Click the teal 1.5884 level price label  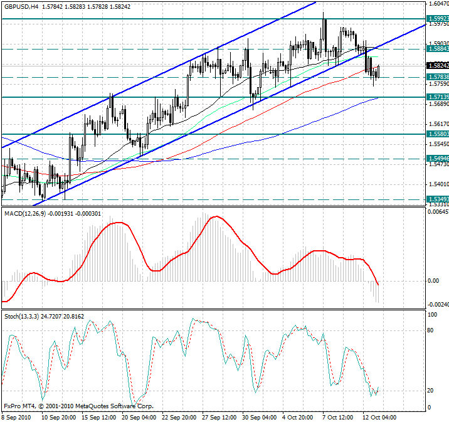pyautogui.click(x=438, y=49)
